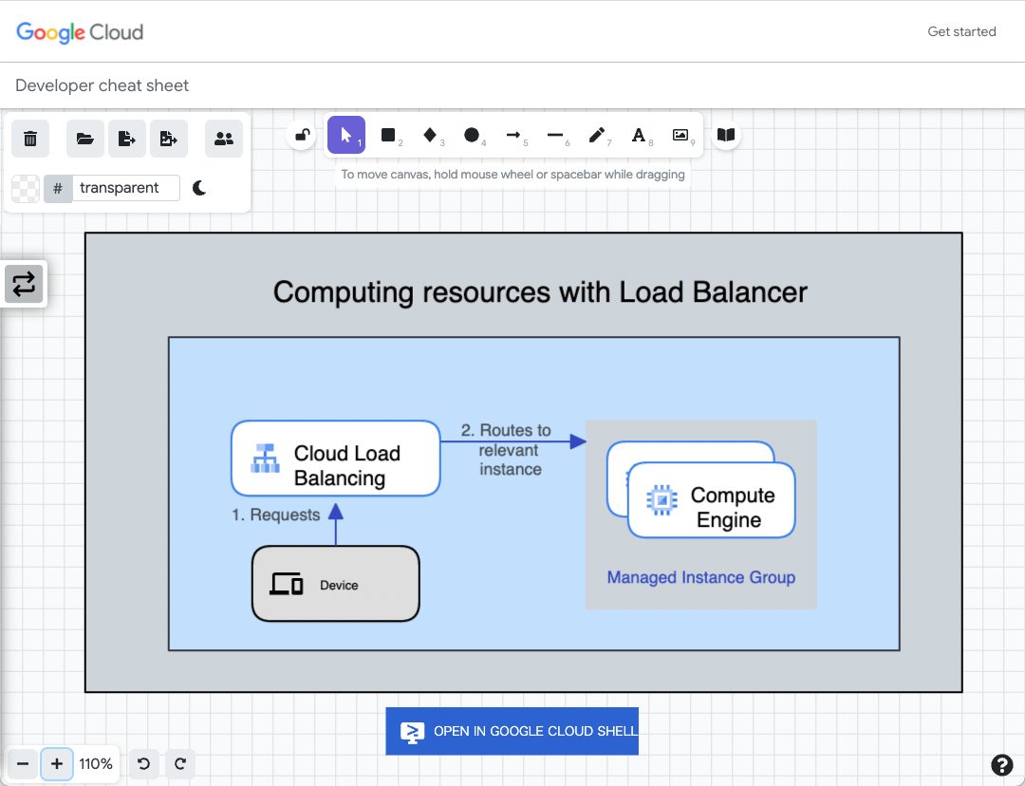This screenshot has width=1025, height=786.
Task: Select the insert image tool
Action: pos(681,136)
